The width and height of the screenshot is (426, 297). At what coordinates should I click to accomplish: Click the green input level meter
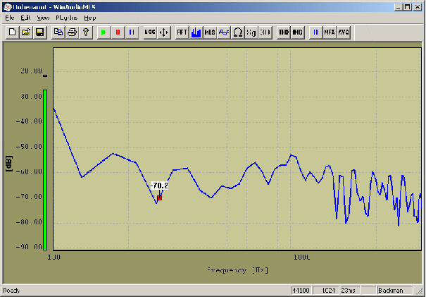point(45,169)
